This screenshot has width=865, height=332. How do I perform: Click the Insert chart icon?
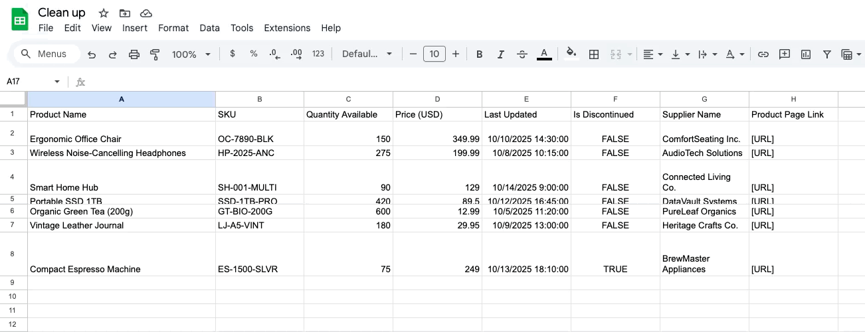tap(806, 54)
